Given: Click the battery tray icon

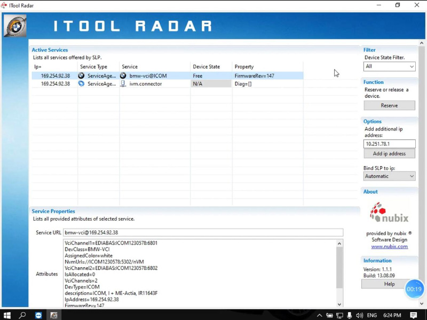Looking at the screenshot, I should 329,316.
